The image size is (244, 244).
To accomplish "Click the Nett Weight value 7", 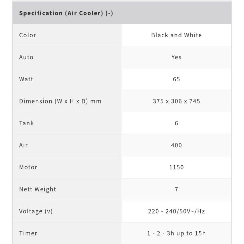I will tap(176, 189).
